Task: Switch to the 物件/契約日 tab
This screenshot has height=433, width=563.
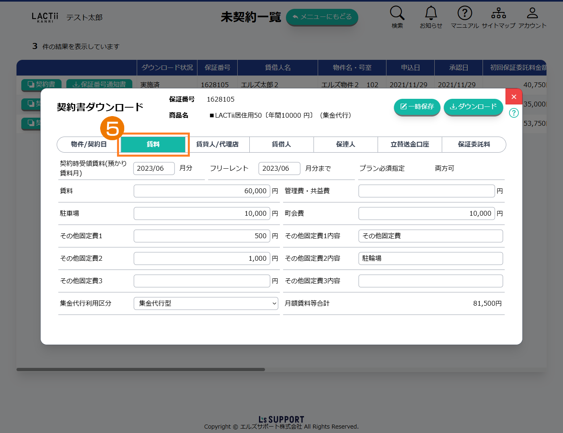Action: (x=89, y=144)
